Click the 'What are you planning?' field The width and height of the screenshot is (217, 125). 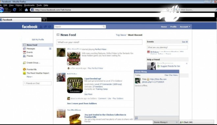(x=167, y=47)
